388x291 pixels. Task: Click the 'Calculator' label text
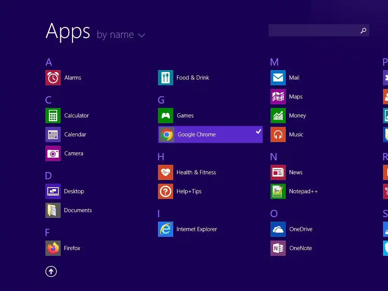click(x=77, y=116)
